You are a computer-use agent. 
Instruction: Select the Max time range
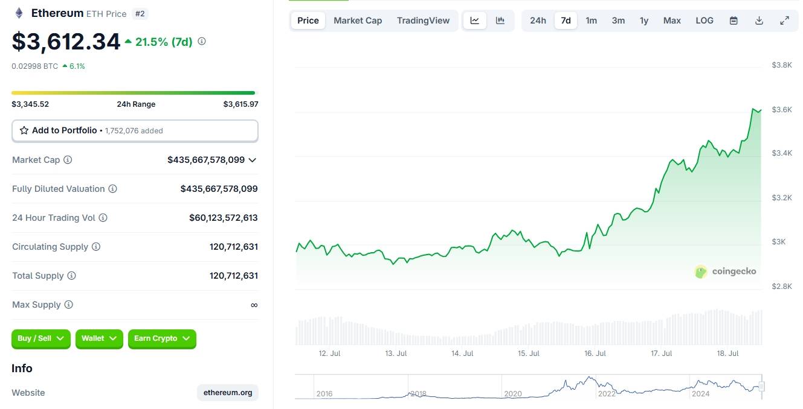(x=672, y=21)
